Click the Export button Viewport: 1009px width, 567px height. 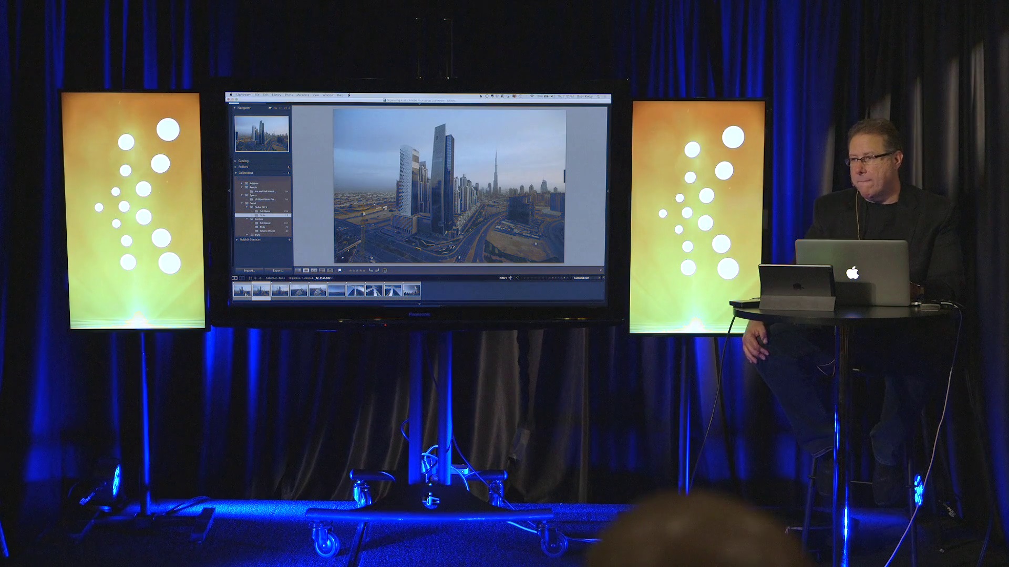278,270
